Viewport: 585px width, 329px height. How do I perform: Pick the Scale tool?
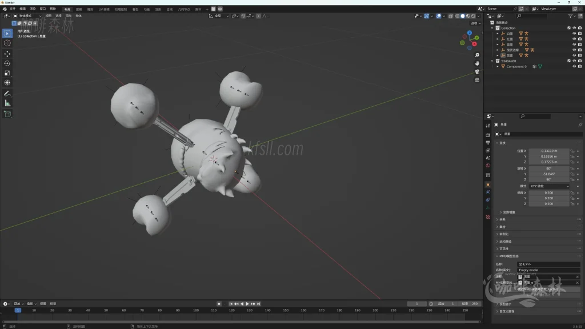coord(7,73)
